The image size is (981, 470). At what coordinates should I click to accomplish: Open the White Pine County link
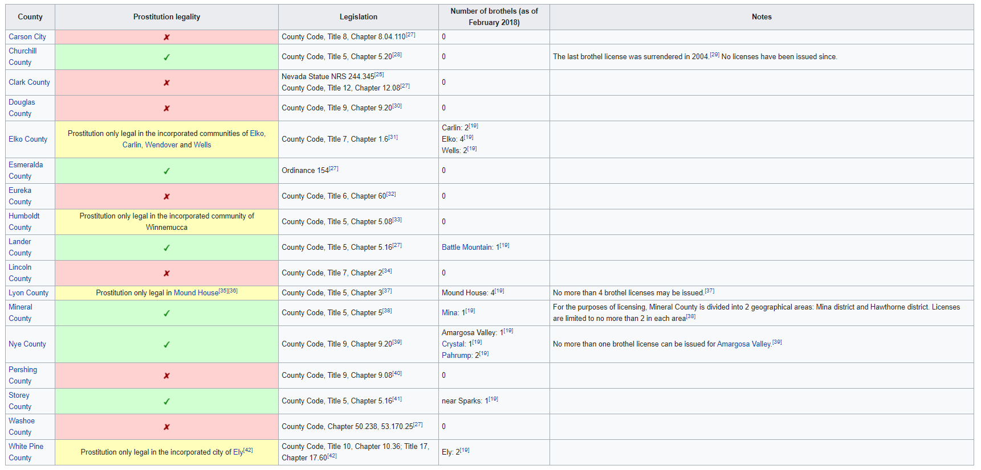point(26,452)
